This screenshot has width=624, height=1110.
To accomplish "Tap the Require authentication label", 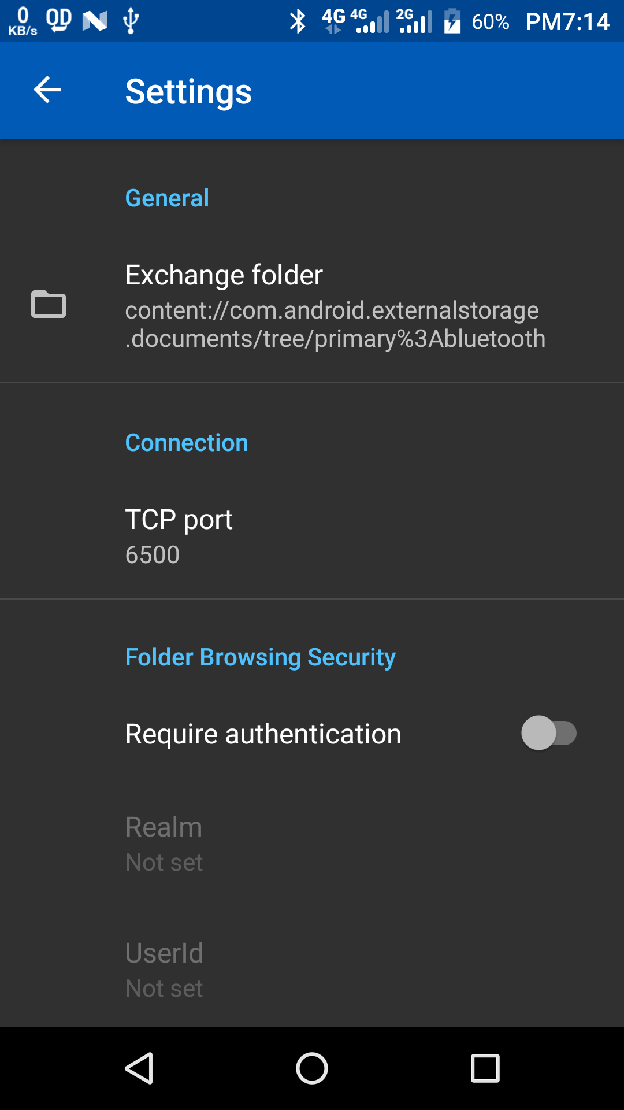I will coord(263,734).
